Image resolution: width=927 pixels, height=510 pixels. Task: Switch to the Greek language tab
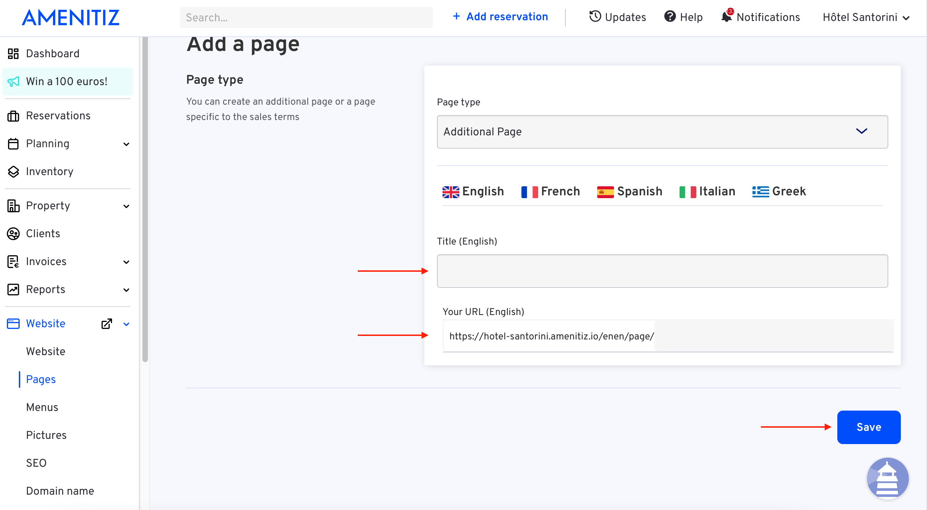pos(779,192)
